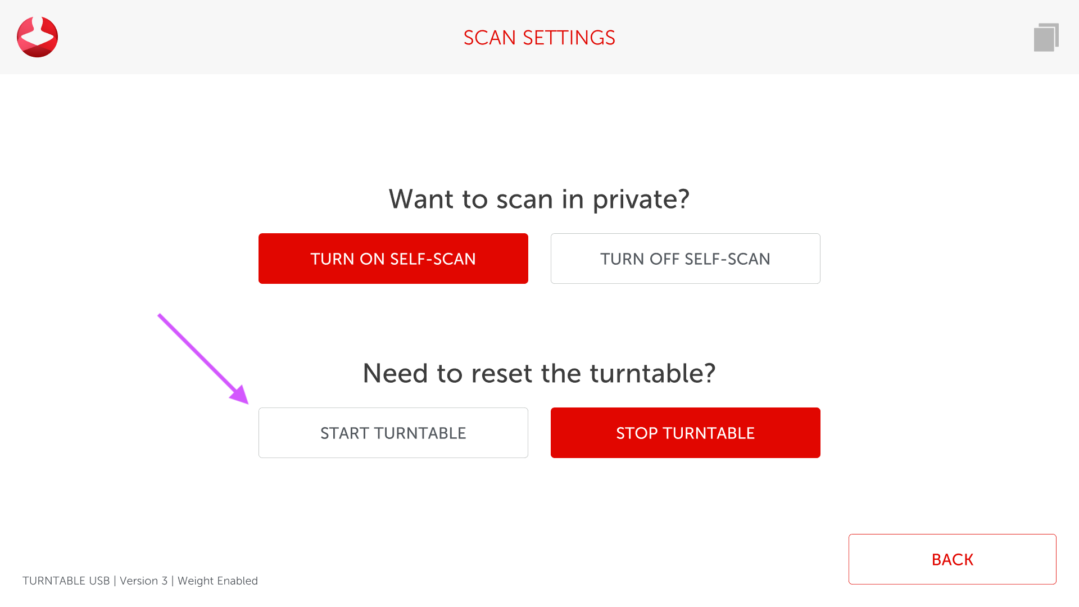1079x607 pixels.
Task: Click the SCAN SETTINGS page title
Action: (539, 38)
